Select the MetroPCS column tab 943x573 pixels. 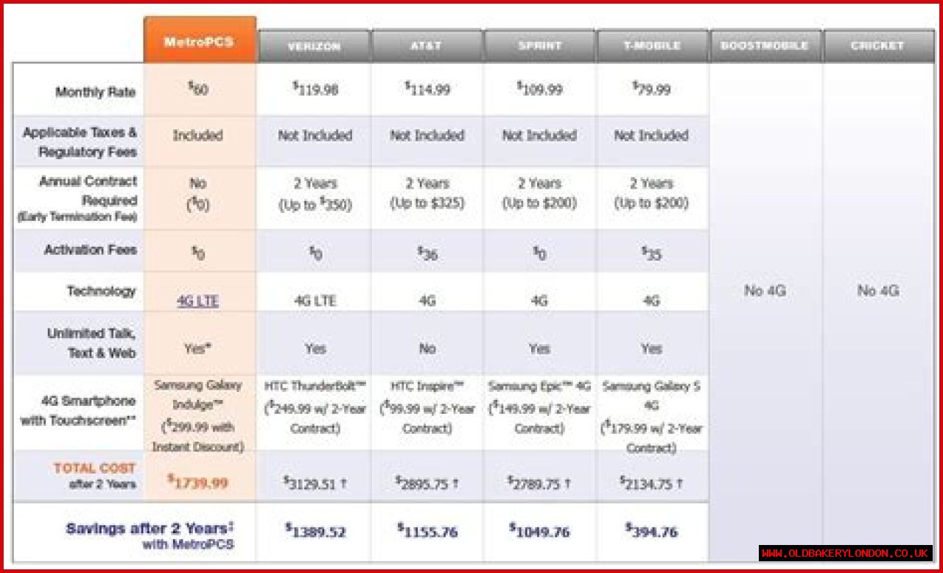[200, 40]
